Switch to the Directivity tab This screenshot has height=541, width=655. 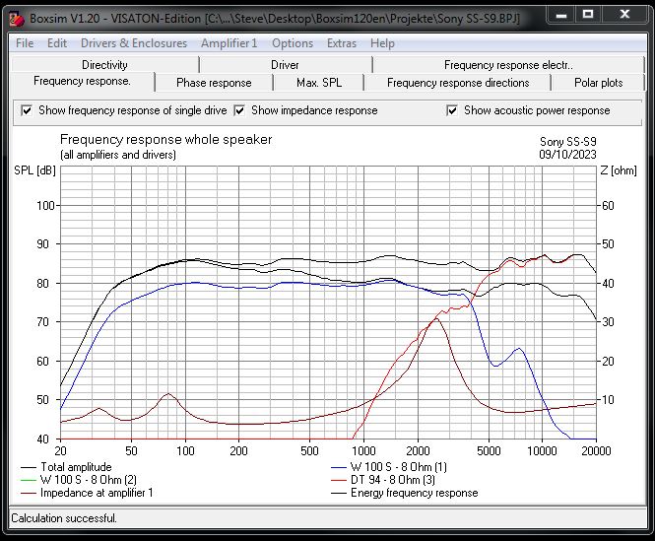(x=104, y=65)
